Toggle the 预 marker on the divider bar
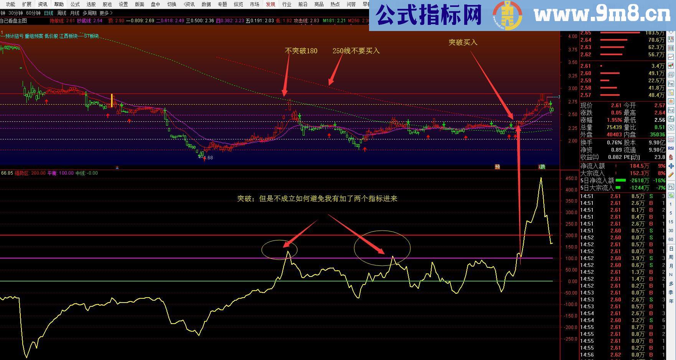Image resolution: width=676 pixels, height=360 pixels. tap(497, 167)
